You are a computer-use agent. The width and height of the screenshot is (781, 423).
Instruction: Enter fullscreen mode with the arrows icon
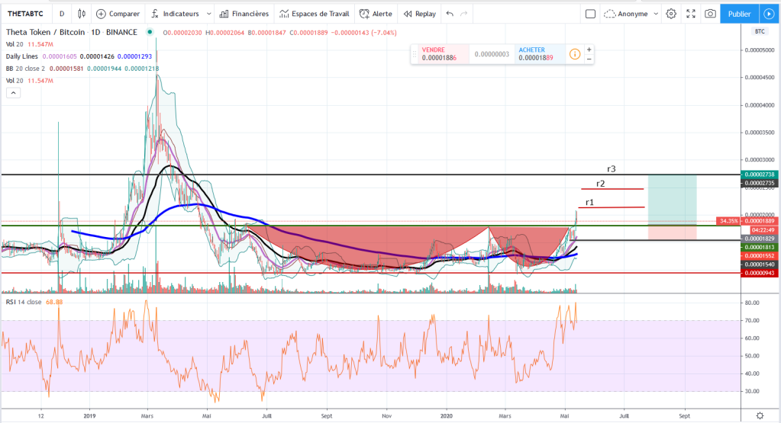click(691, 14)
